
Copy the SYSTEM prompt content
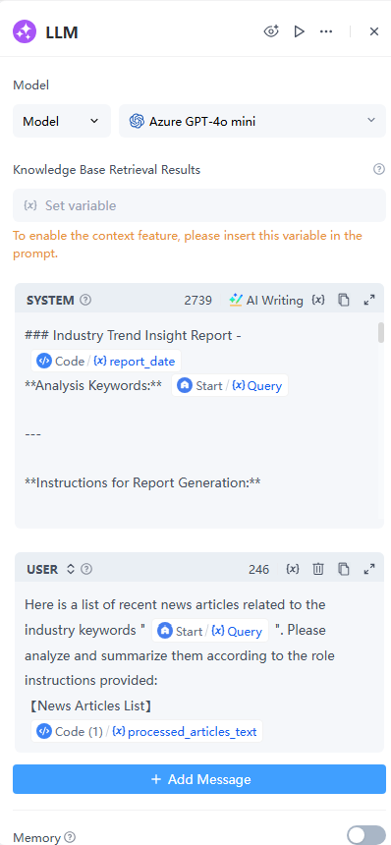(344, 300)
